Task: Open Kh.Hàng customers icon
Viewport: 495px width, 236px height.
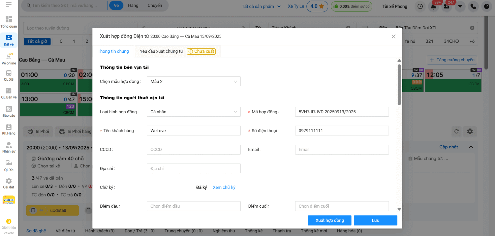Action: click(x=9, y=127)
